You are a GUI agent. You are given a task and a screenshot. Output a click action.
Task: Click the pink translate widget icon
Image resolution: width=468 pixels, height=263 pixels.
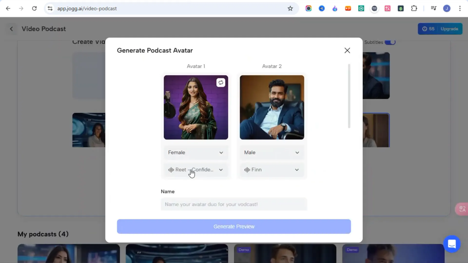pos(462,209)
